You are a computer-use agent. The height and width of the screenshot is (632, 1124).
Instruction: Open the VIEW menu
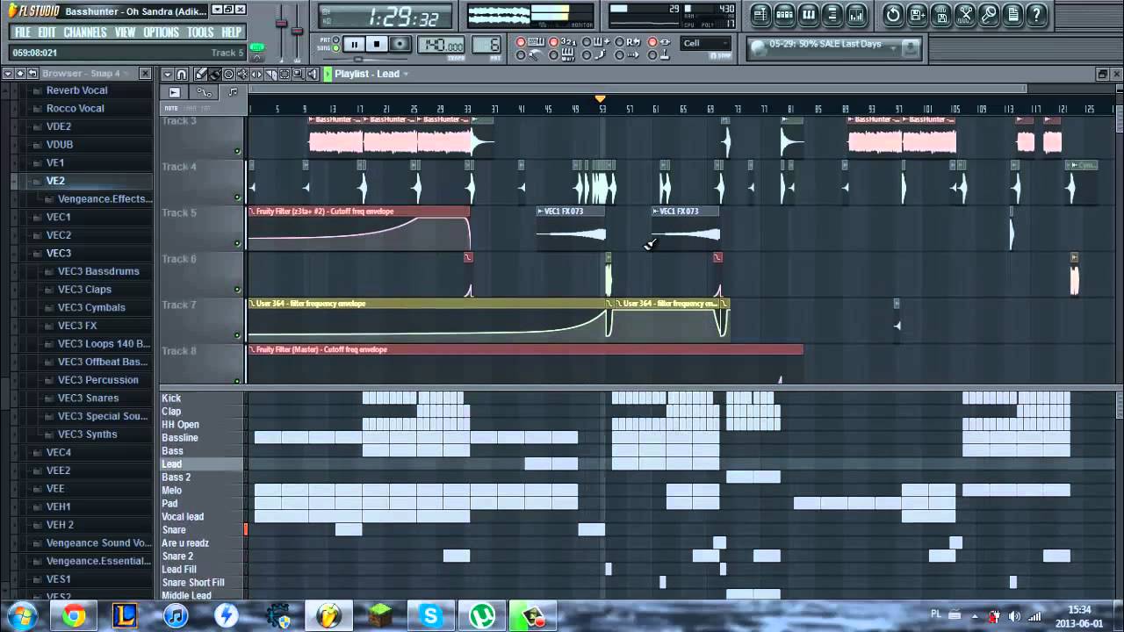coord(125,32)
